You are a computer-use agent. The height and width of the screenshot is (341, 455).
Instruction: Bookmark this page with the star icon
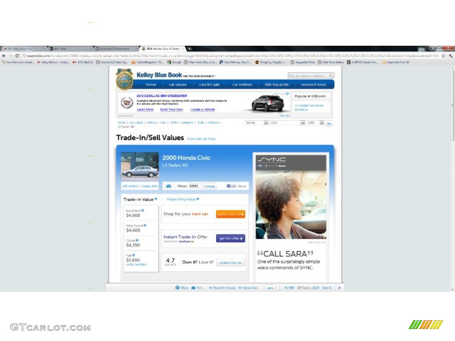pos(443,56)
